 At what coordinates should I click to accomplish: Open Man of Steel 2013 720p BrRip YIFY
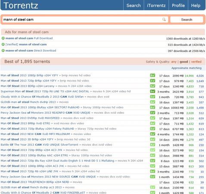point(28,81)
